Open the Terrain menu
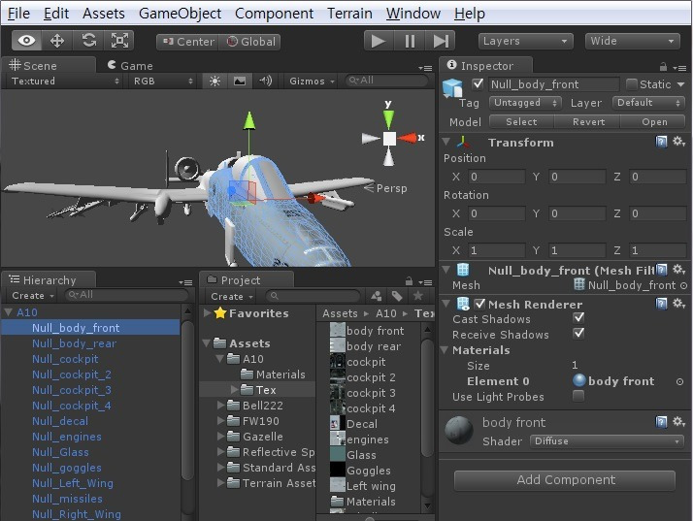The width and height of the screenshot is (693, 521). pos(349,14)
